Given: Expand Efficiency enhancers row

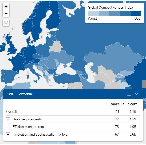Looking at the screenshot, I should (x=8, y=127).
